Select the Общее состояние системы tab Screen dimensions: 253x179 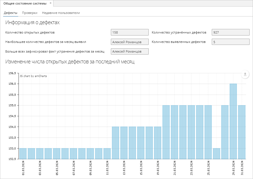click(x=25, y=3)
